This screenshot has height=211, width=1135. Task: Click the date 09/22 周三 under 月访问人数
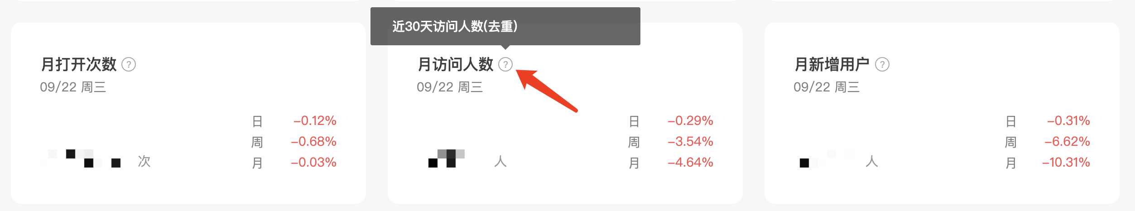(x=450, y=87)
